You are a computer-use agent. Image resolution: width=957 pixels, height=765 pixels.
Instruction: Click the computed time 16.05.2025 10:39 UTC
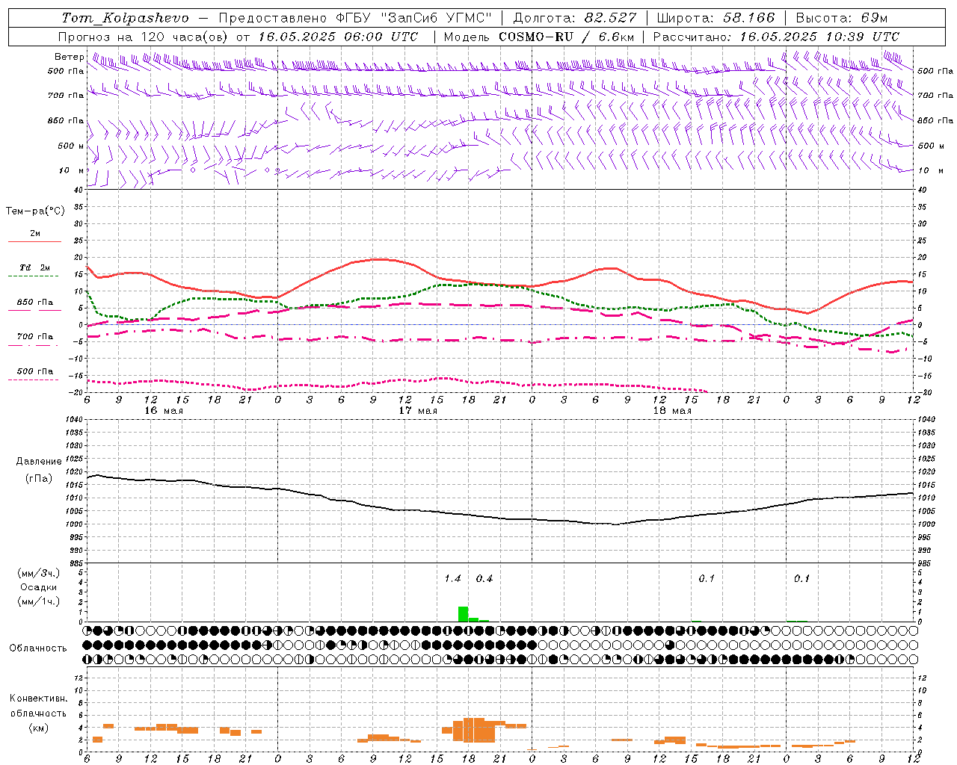[819, 37]
